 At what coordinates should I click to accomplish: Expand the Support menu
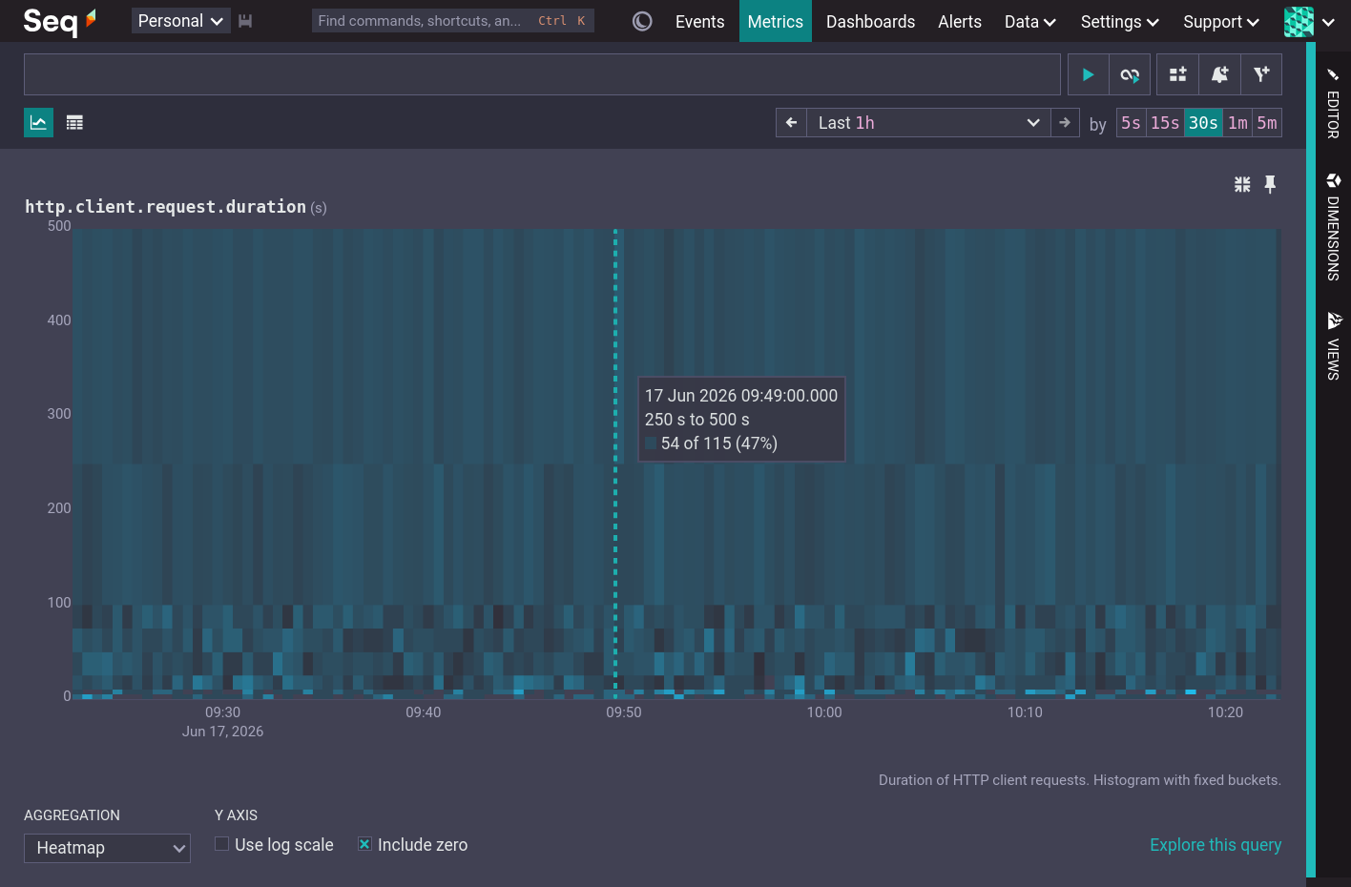coord(1221,21)
